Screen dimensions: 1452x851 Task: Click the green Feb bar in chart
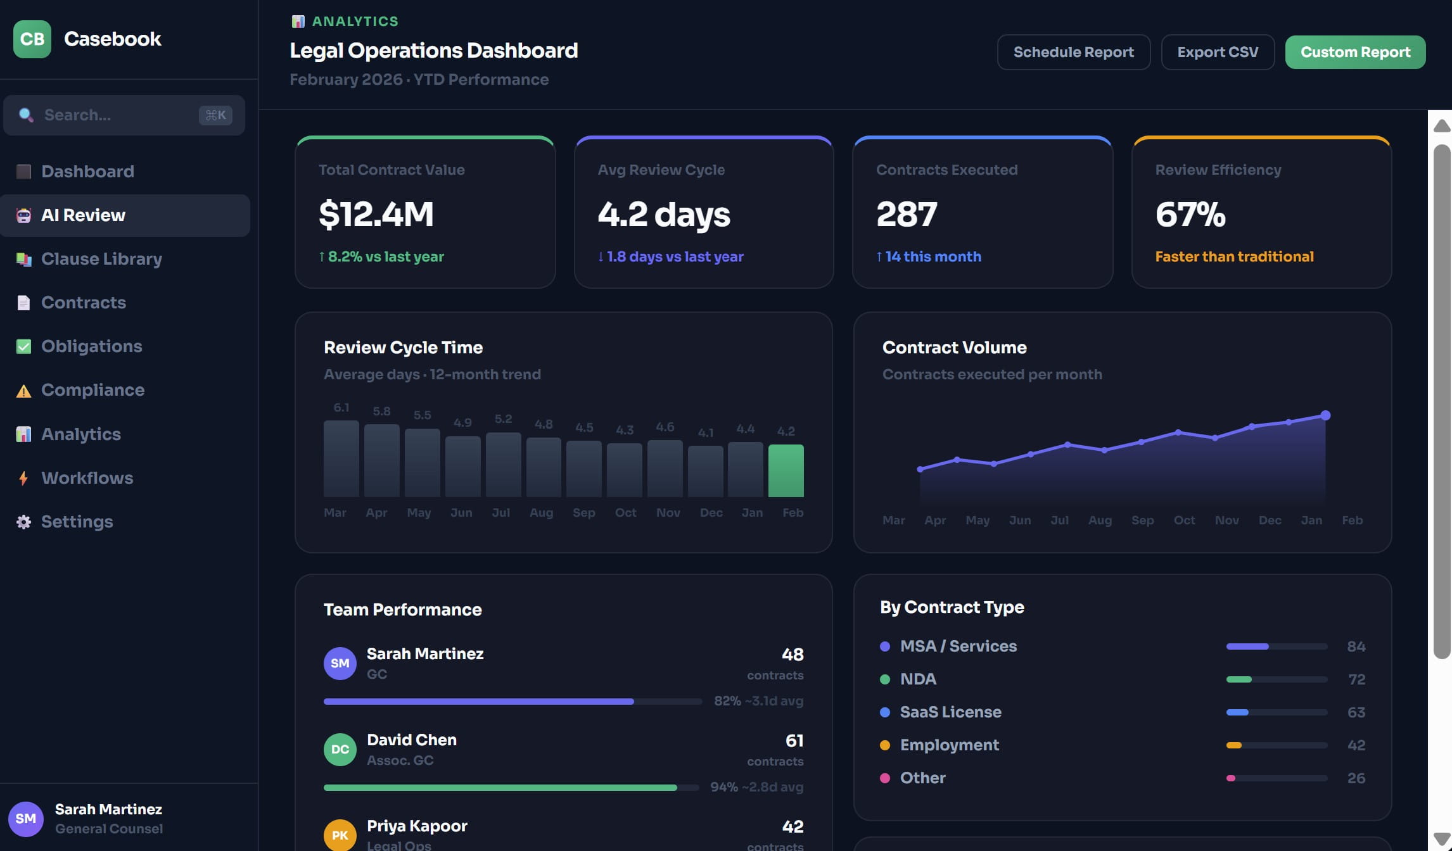click(786, 470)
